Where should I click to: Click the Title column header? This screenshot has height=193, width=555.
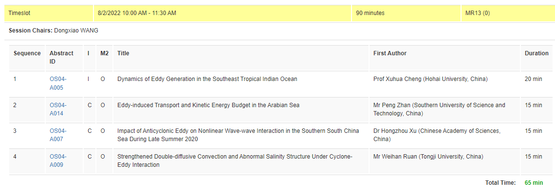(123, 53)
